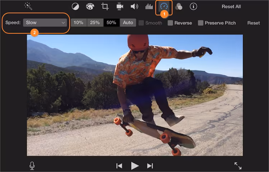Click the magic wand auto-enhance icon

[x=28, y=6]
